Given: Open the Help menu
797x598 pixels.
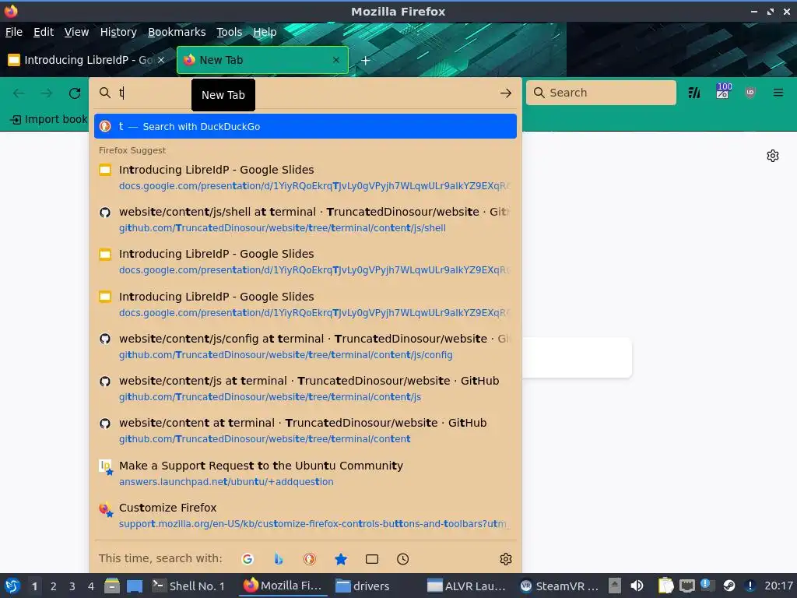Looking at the screenshot, I should coord(265,32).
